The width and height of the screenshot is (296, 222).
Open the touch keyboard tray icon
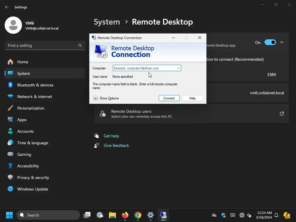tap(233, 215)
